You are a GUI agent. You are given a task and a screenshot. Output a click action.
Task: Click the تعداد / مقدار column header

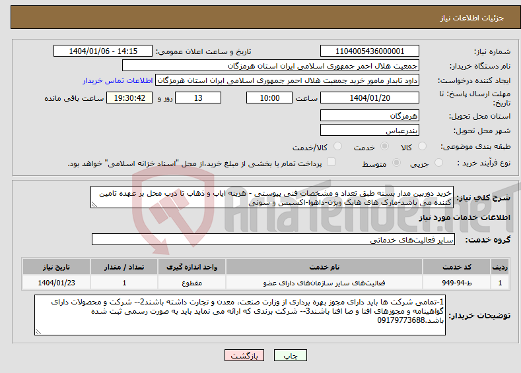(x=124, y=267)
